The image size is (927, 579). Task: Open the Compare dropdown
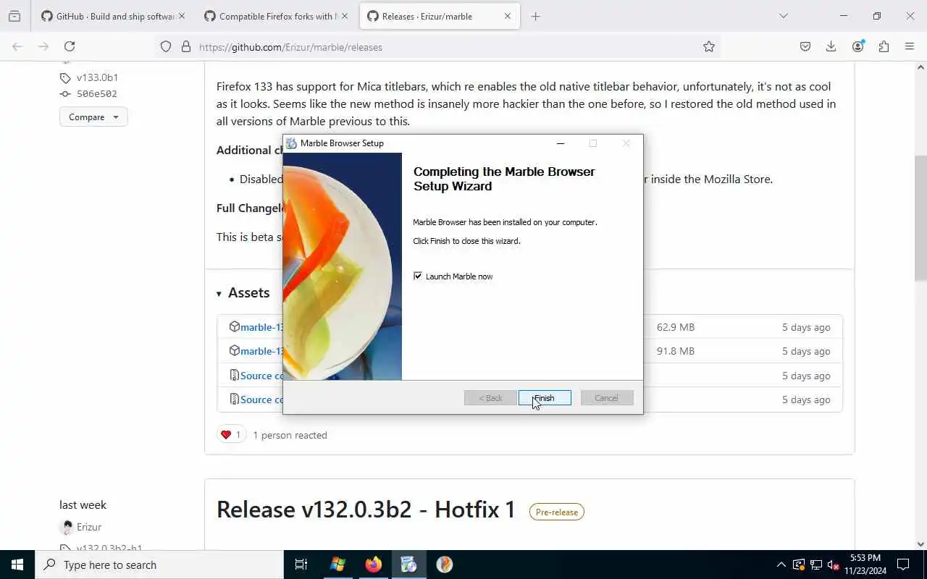click(93, 117)
